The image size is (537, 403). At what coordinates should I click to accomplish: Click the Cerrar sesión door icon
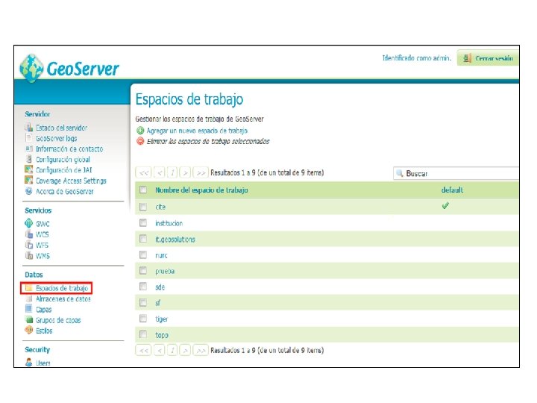point(467,58)
